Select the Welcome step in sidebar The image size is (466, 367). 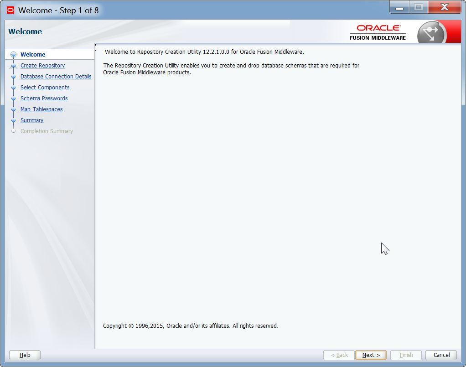[x=33, y=54]
